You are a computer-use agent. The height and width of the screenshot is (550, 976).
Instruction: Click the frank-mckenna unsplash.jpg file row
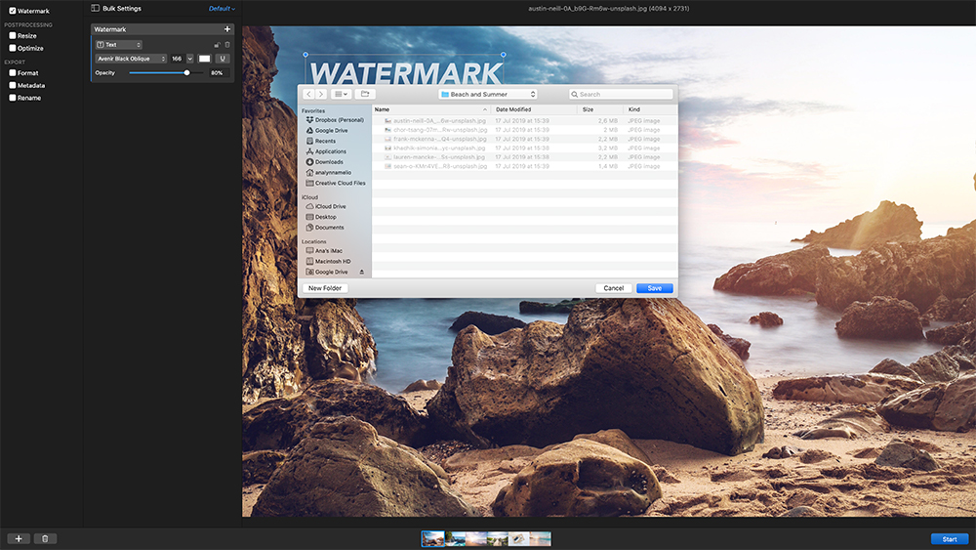pos(525,139)
